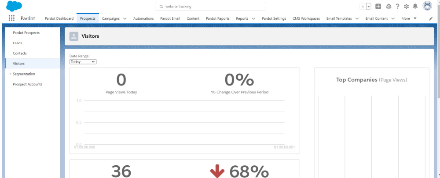This screenshot has height=178, width=440.
Task: Open the Setup gear icon
Action: pos(406,7)
